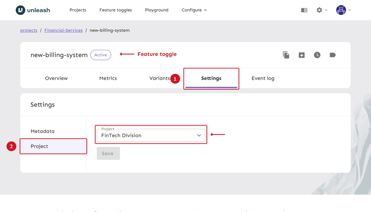Click the stale clock icon
371x212 pixels.
pos(317,55)
